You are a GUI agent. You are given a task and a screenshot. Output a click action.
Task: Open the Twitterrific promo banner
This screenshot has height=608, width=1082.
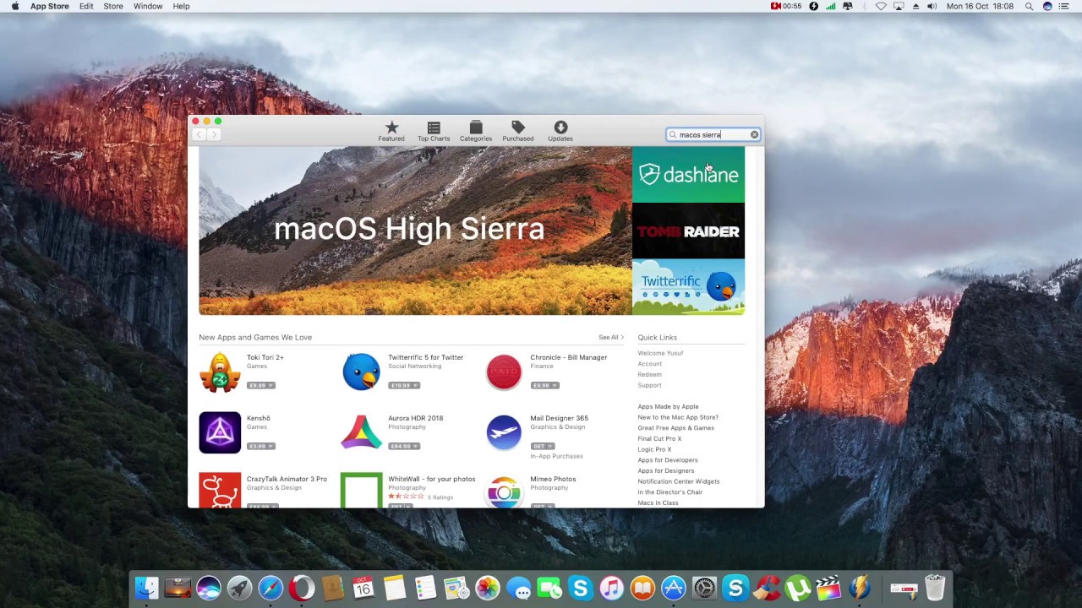coord(688,287)
